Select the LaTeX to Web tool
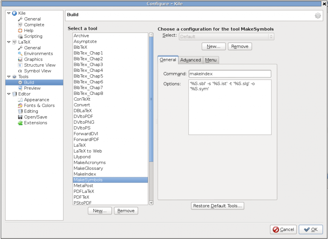 [x=110, y=151]
